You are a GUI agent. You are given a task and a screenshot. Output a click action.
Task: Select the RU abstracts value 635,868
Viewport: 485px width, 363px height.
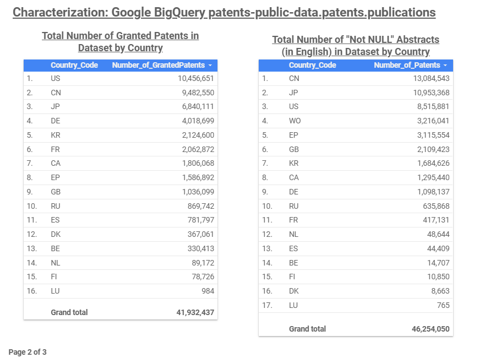pyautogui.click(x=436, y=206)
